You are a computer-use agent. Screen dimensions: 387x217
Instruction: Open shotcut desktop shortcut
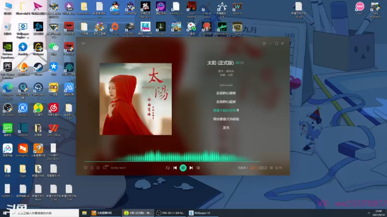[x=23, y=130]
